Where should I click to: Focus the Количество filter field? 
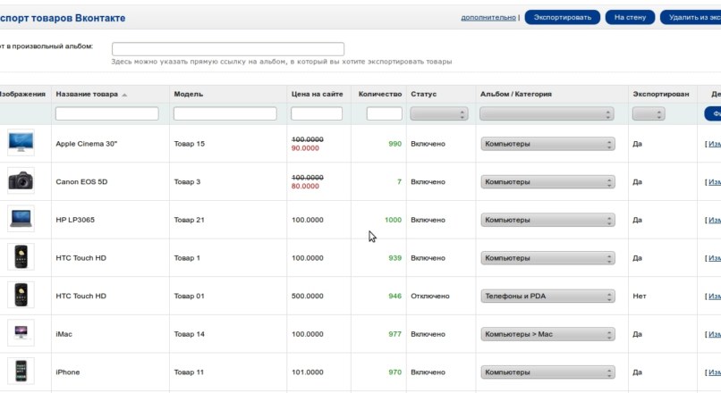pyautogui.click(x=385, y=113)
